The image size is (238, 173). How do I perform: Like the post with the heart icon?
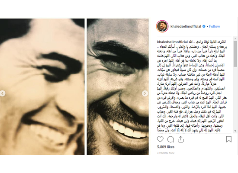point(160,139)
